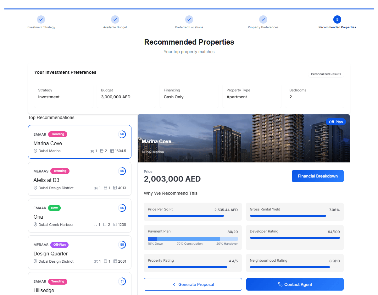The image size is (378, 295).
Task: Click the location pin beside Dubai Creek Harbour
Action: tap(35, 225)
